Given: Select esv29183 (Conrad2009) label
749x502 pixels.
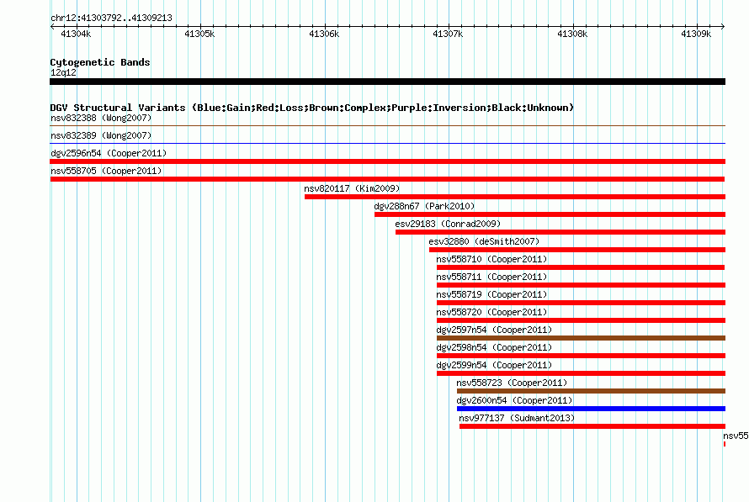Looking at the screenshot, I should (448, 224).
